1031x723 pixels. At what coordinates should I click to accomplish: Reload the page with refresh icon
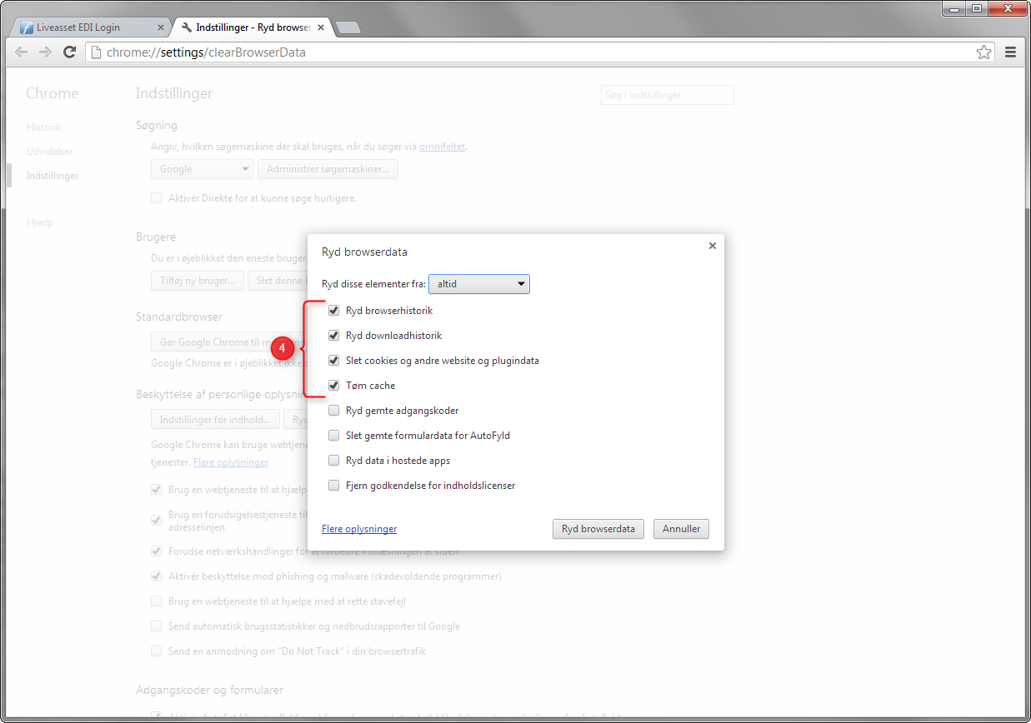(70, 52)
